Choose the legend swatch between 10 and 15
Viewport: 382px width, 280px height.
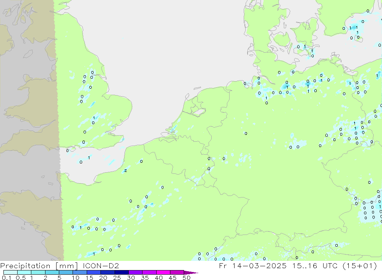point(80,272)
